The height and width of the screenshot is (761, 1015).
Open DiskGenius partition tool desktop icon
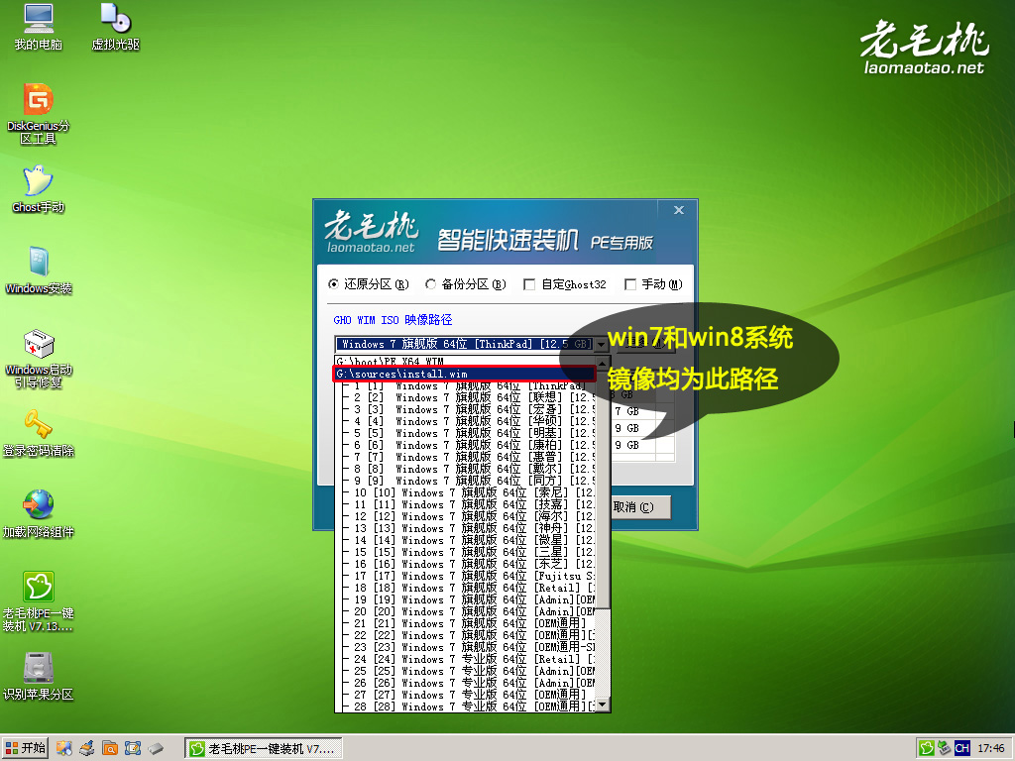(x=38, y=100)
